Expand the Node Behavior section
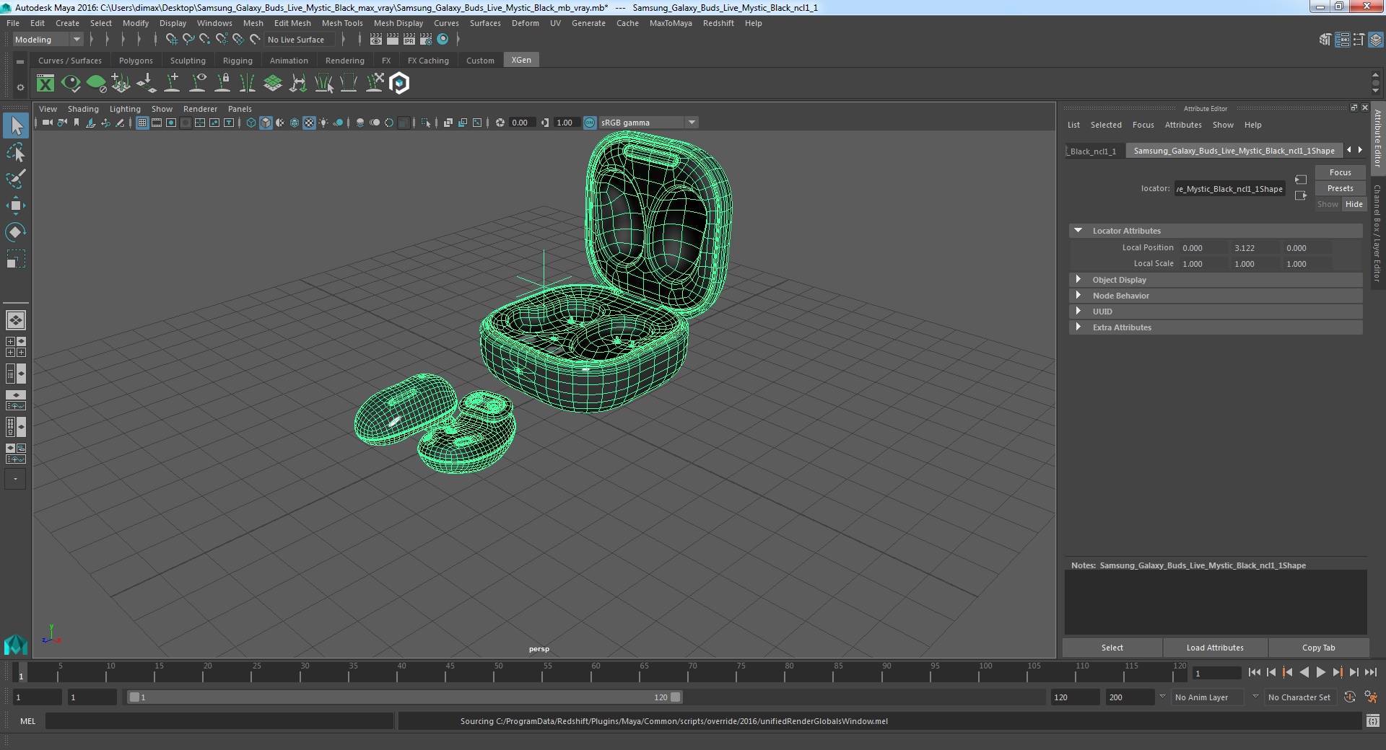 (1078, 296)
